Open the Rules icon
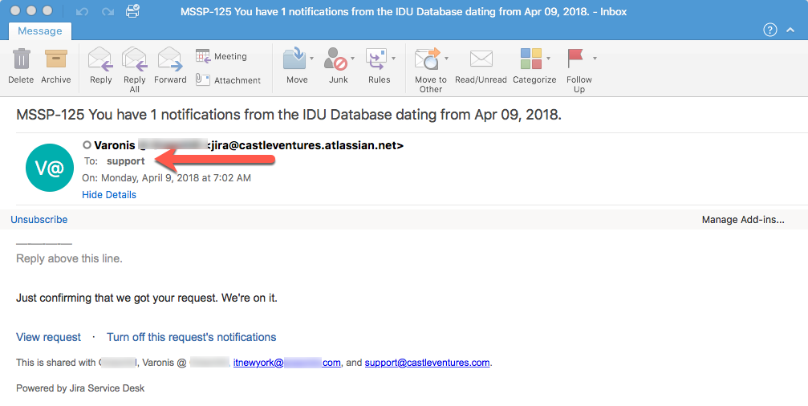Image resolution: width=808 pixels, height=406 pixels. click(x=376, y=59)
